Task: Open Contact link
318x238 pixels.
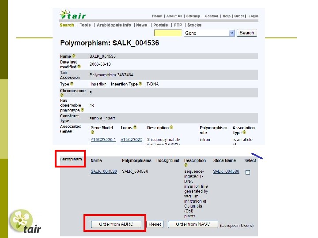Action: click(x=212, y=16)
